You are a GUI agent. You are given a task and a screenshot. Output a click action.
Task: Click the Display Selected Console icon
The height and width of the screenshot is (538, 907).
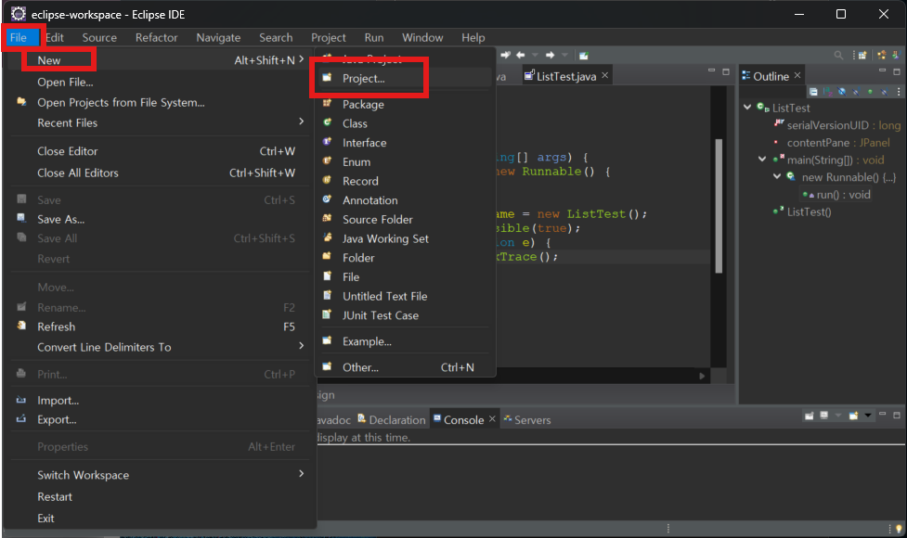tap(824, 416)
